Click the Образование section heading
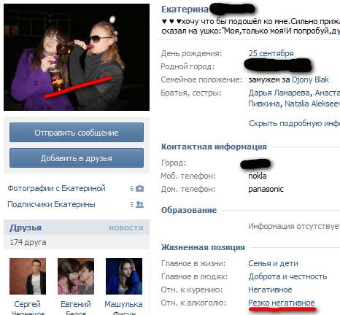This screenshot has height=315, width=340. click(189, 210)
